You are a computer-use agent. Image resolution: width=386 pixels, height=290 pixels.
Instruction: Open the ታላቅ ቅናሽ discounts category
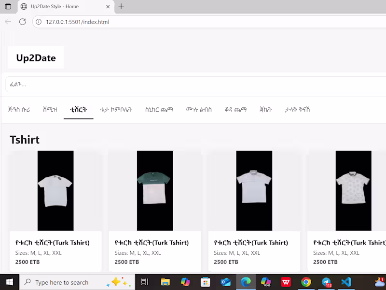click(297, 110)
